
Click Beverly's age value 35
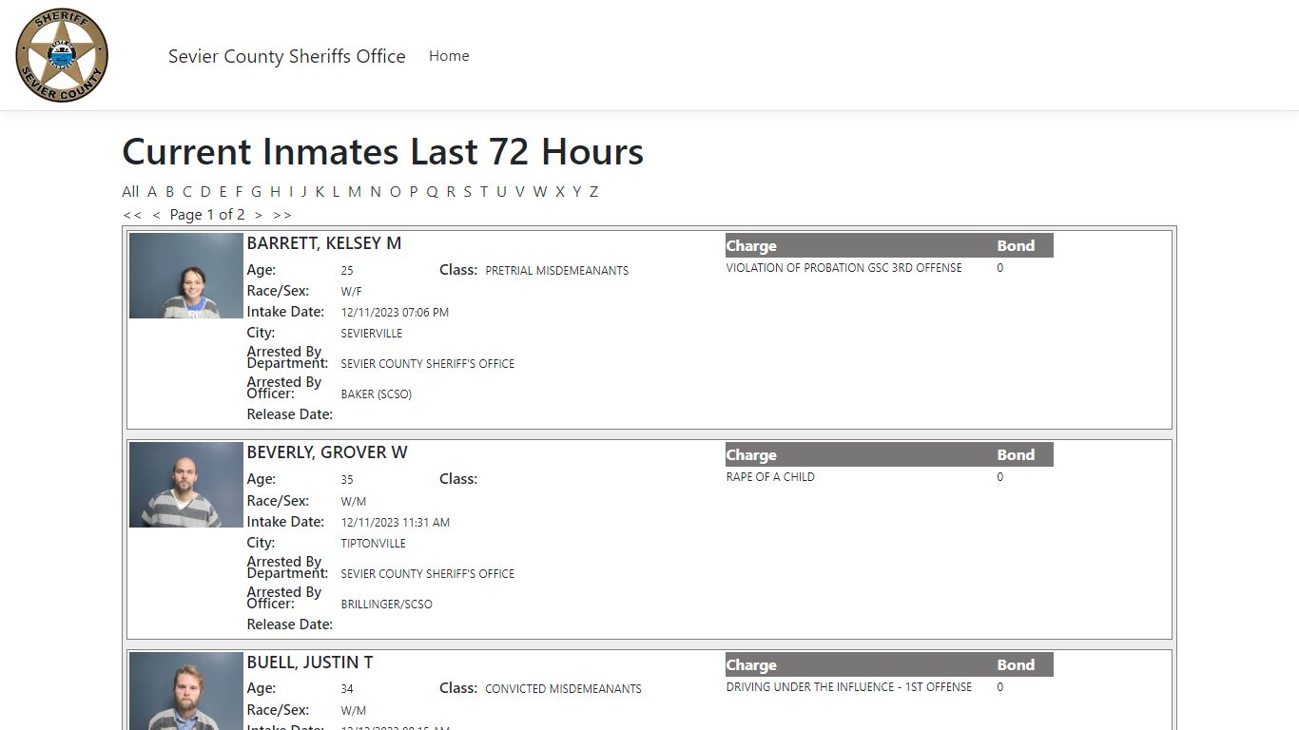(x=347, y=480)
